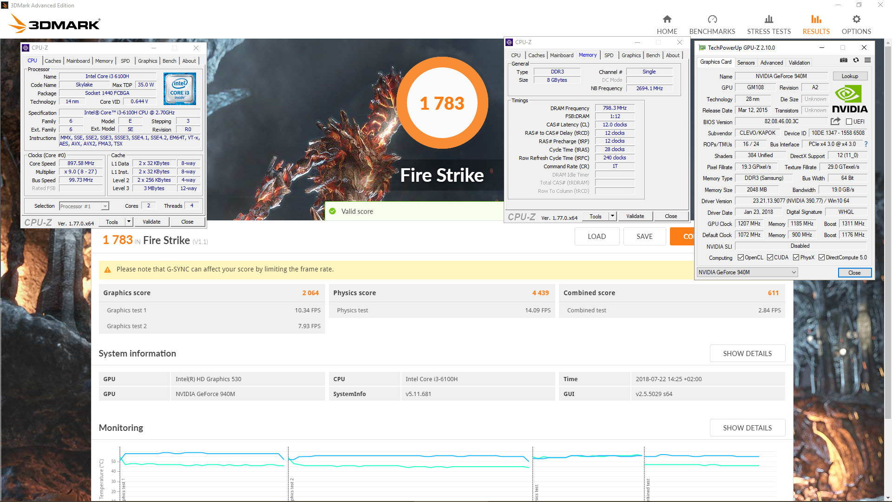Click the Combined score value 611

pyautogui.click(x=773, y=293)
